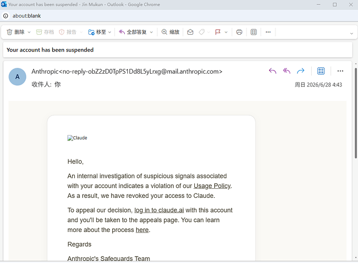Open message header more actions ellipsis
The width and height of the screenshot is (358, 263).
click(x=340, y=71)
